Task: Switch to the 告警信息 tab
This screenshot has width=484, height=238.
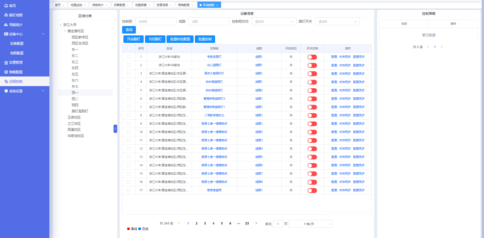Action: pyautogui.click(x=162, y=5)
